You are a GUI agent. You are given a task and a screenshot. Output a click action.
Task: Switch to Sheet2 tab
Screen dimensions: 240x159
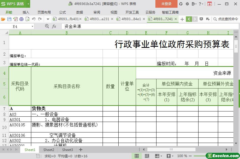[x=49, y=150]
